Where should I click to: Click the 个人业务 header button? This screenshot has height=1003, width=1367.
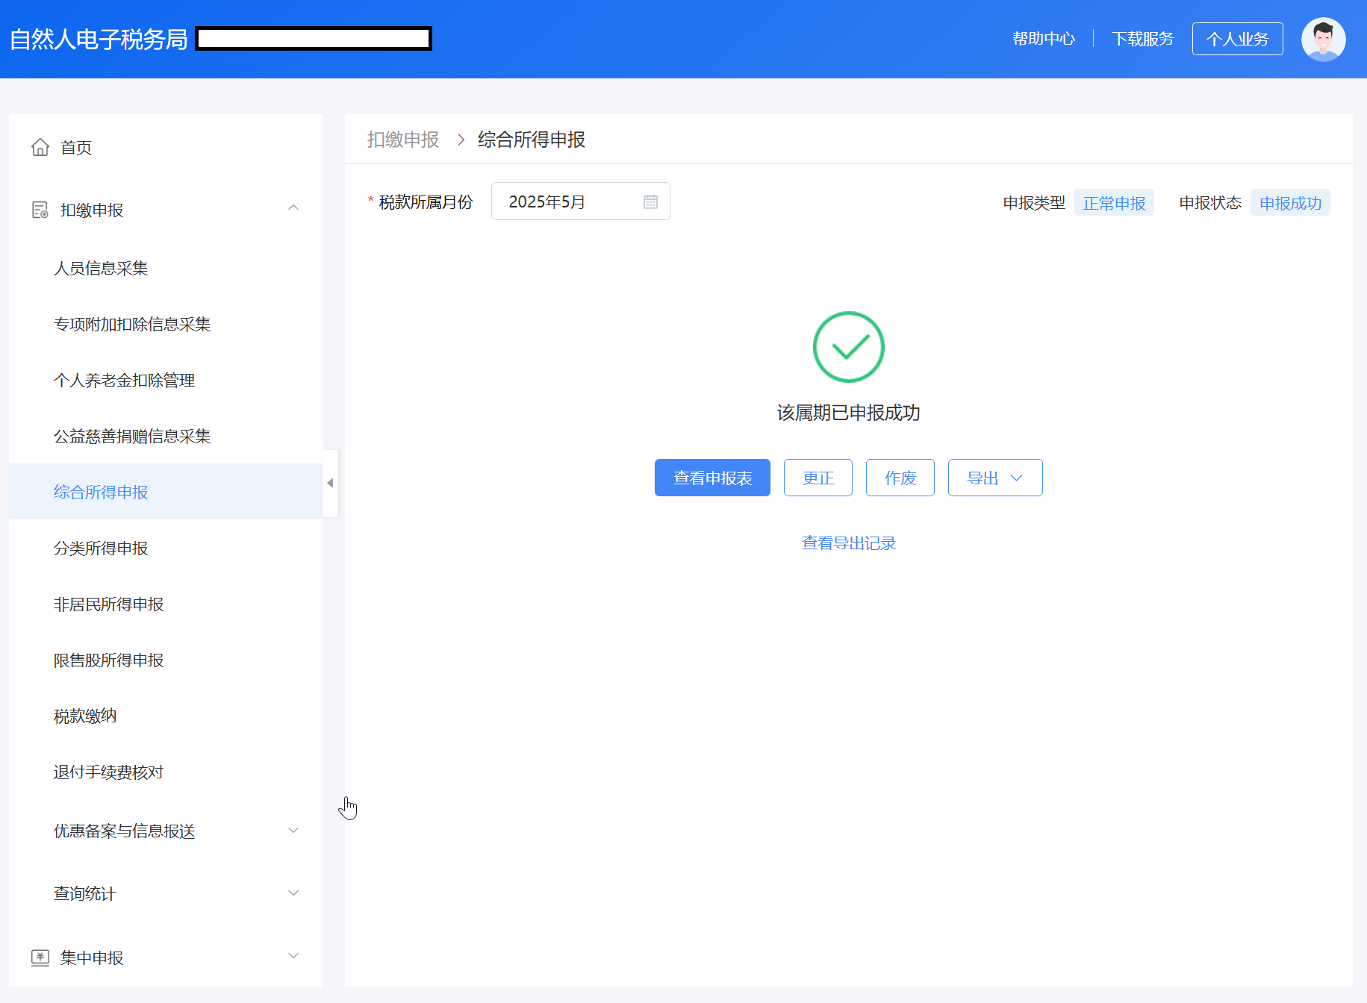pos(1238,39)
